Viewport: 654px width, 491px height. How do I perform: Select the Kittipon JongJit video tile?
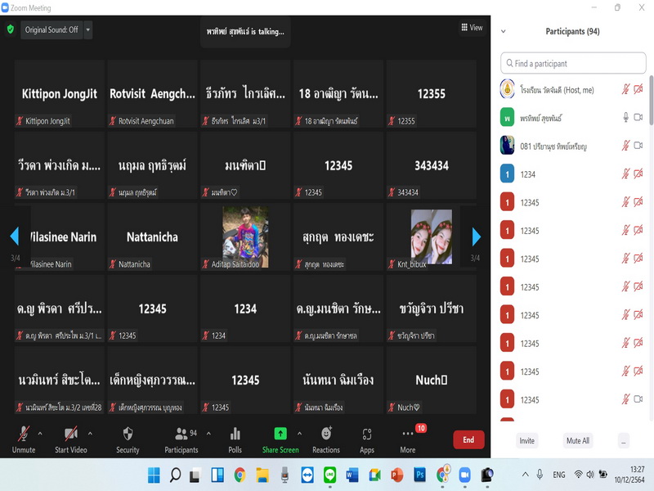coord(59,93)
